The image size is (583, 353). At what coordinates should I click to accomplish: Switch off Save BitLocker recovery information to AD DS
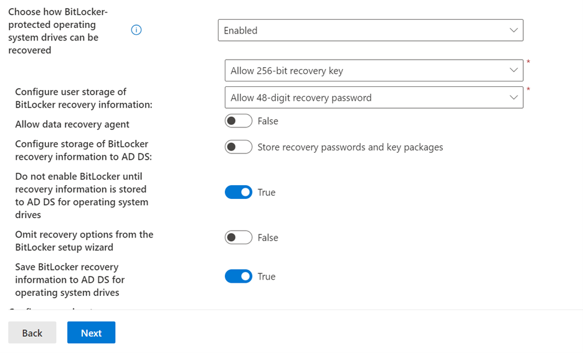[239, 277]
